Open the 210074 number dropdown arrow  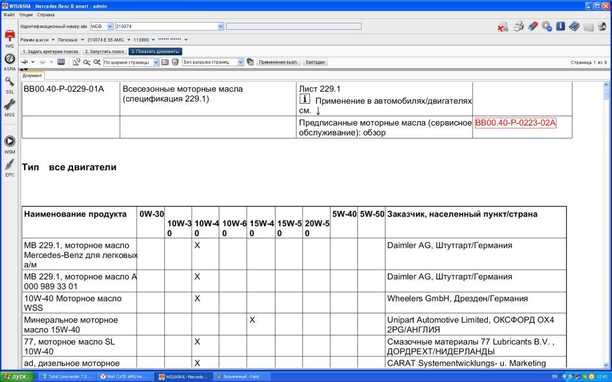221,26
